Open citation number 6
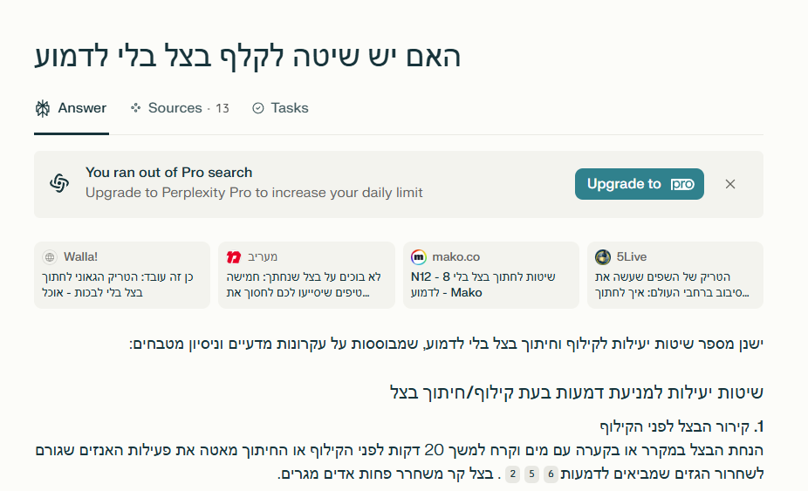 tap(550, 474)
